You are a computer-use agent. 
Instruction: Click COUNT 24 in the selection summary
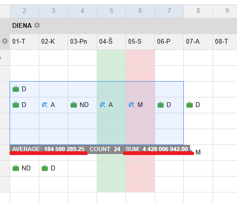(105, 149)
